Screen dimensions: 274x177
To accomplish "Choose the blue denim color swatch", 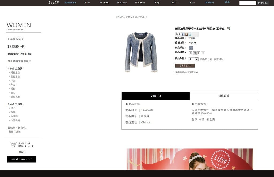I will click(x=191, y=48).
